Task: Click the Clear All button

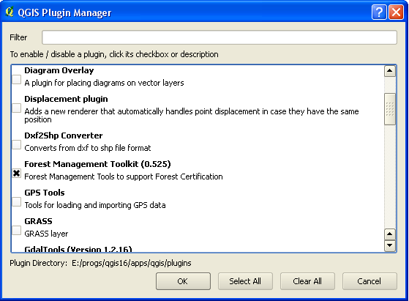Action: 307,281
